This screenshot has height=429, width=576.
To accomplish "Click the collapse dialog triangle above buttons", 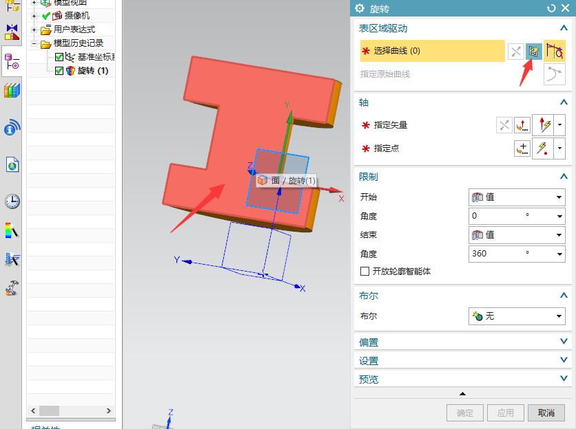I will coord(462,394).
